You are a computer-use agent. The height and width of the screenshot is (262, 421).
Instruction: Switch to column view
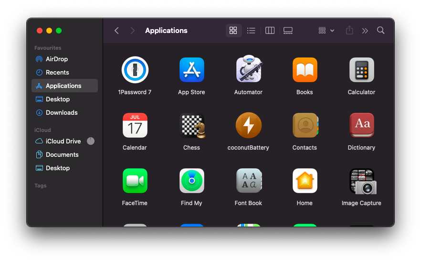click(270, 31)
